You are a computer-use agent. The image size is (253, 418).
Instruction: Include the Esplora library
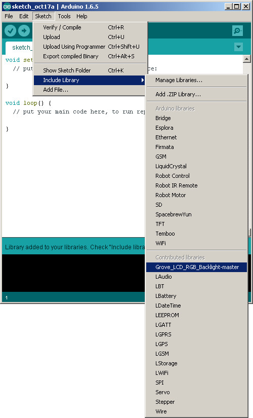click(196, 128)
